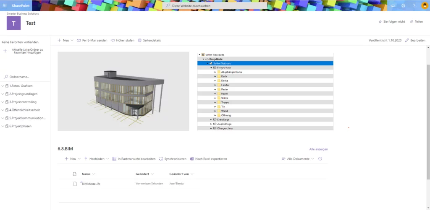This screenshot has width=430, height=210.
Task: Select 2.Projektgrundlagen in the folder tree
Action: pos(24,94)
